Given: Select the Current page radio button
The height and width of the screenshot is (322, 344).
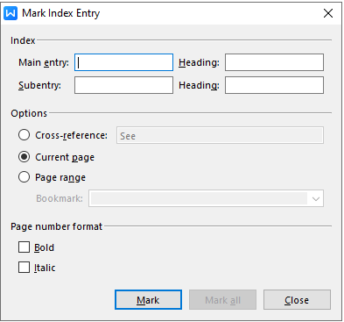Looking at the screenshot, I should (24, 157).
